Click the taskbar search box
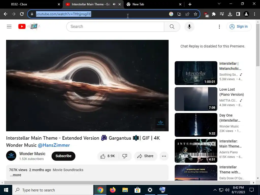Image resolution: width=260 pixels, height=195 pixels. click(53, 190)
